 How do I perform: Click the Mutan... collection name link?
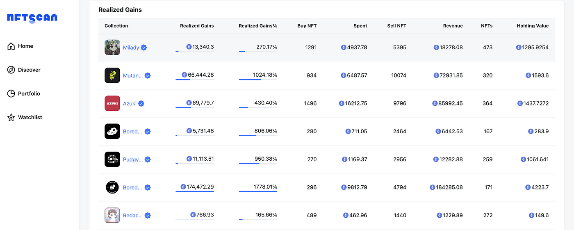click(133, 75)
